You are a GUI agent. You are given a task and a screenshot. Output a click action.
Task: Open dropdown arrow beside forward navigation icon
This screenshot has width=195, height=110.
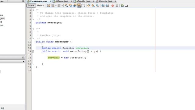tap(62, 5)
